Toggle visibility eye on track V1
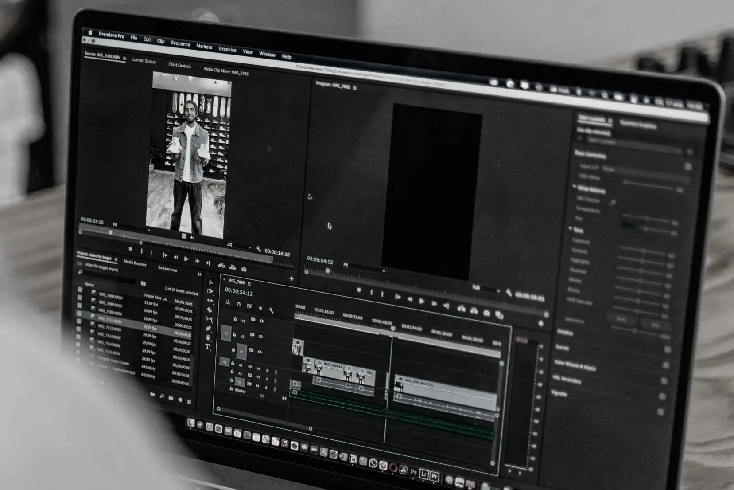The image size is (734, 490). 260,352
